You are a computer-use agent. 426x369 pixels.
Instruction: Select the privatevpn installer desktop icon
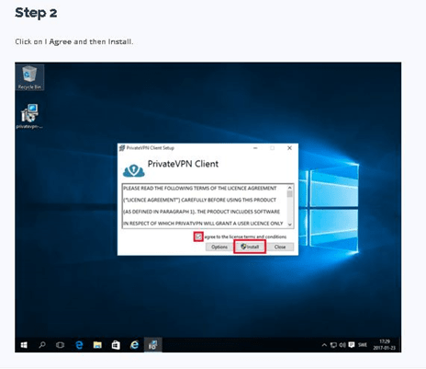click(x=29, y=116)
